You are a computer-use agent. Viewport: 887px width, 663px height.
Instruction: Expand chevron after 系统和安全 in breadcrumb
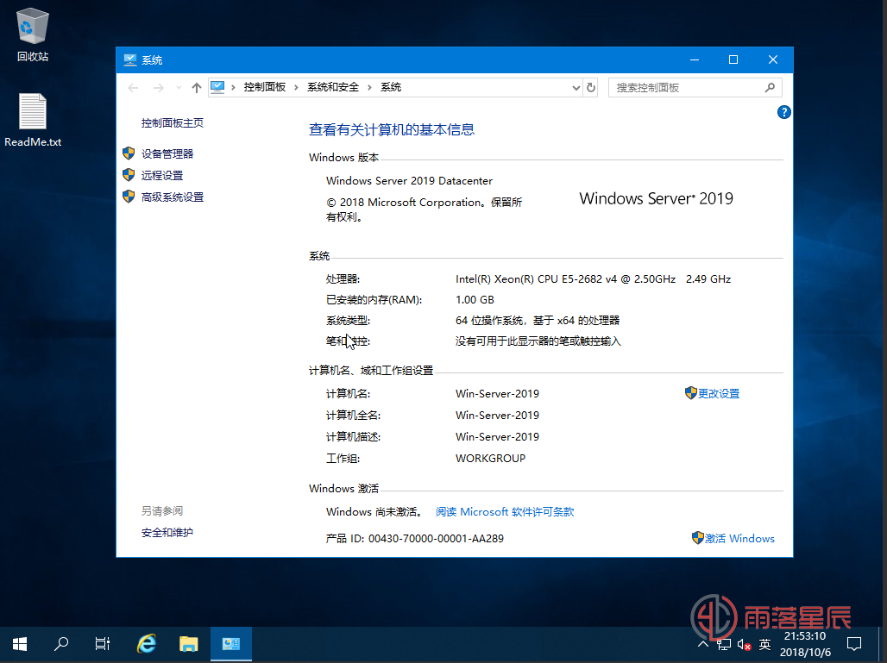(369, 87)
